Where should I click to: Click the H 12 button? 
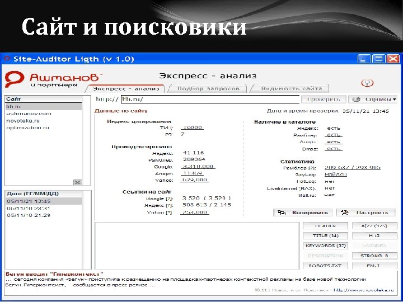[374, 236]
